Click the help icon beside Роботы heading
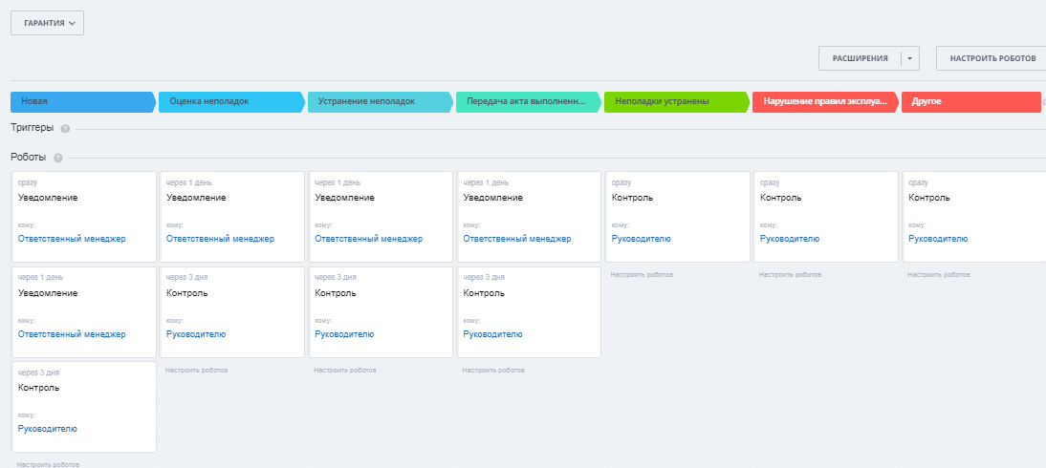This screenshot has height=468, width=1046. [x=58, y=158]
